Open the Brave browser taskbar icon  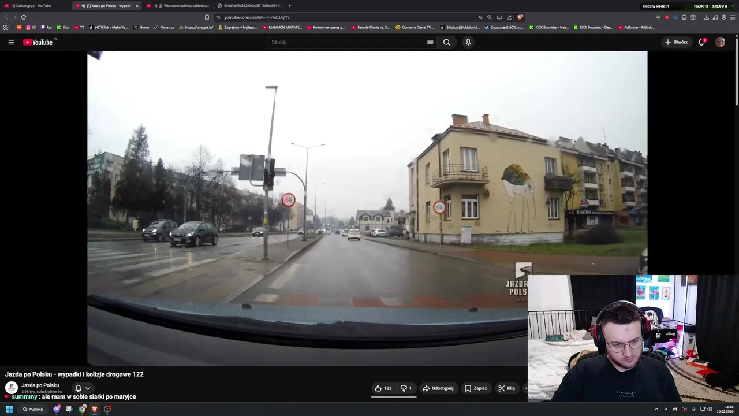(x=95, y=409)
